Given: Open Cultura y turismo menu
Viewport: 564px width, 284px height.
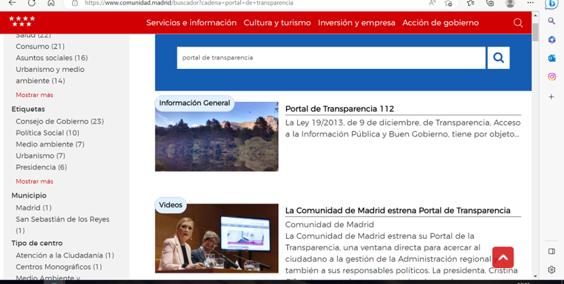Looking at the screenshot, I should 278,23.
